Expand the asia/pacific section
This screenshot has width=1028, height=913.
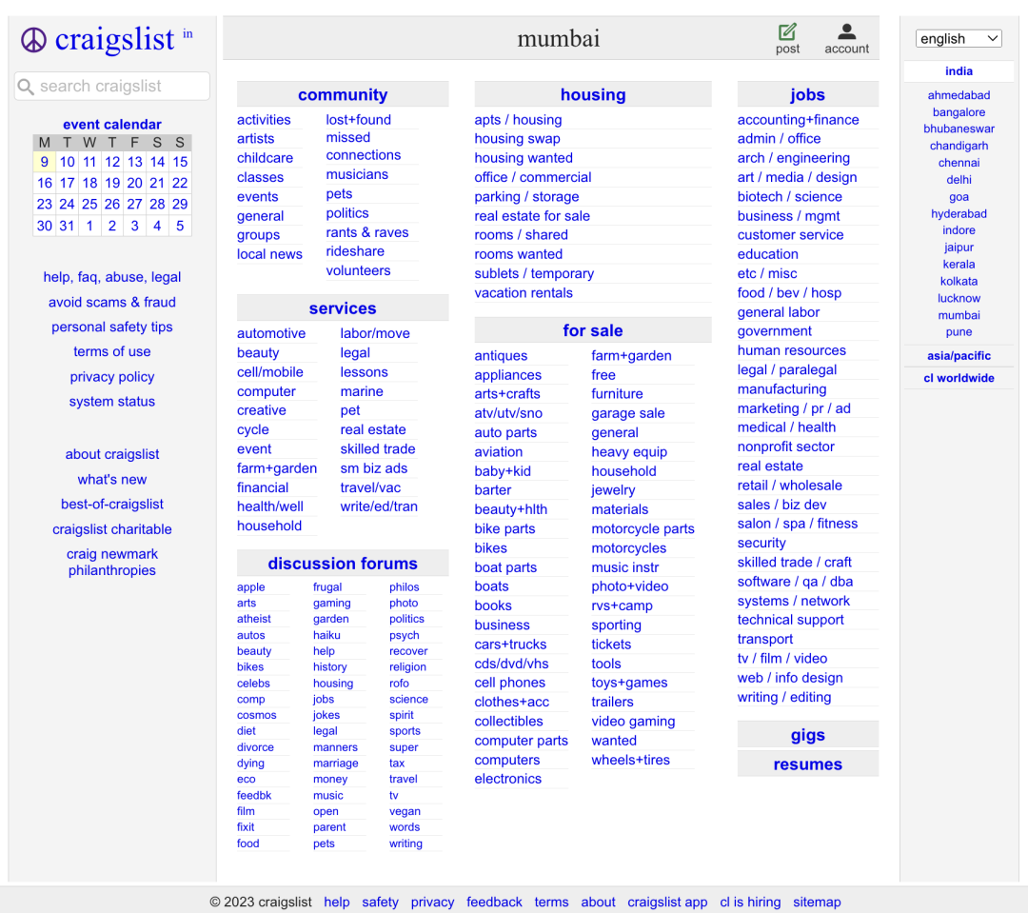click(x=959, y=355)
